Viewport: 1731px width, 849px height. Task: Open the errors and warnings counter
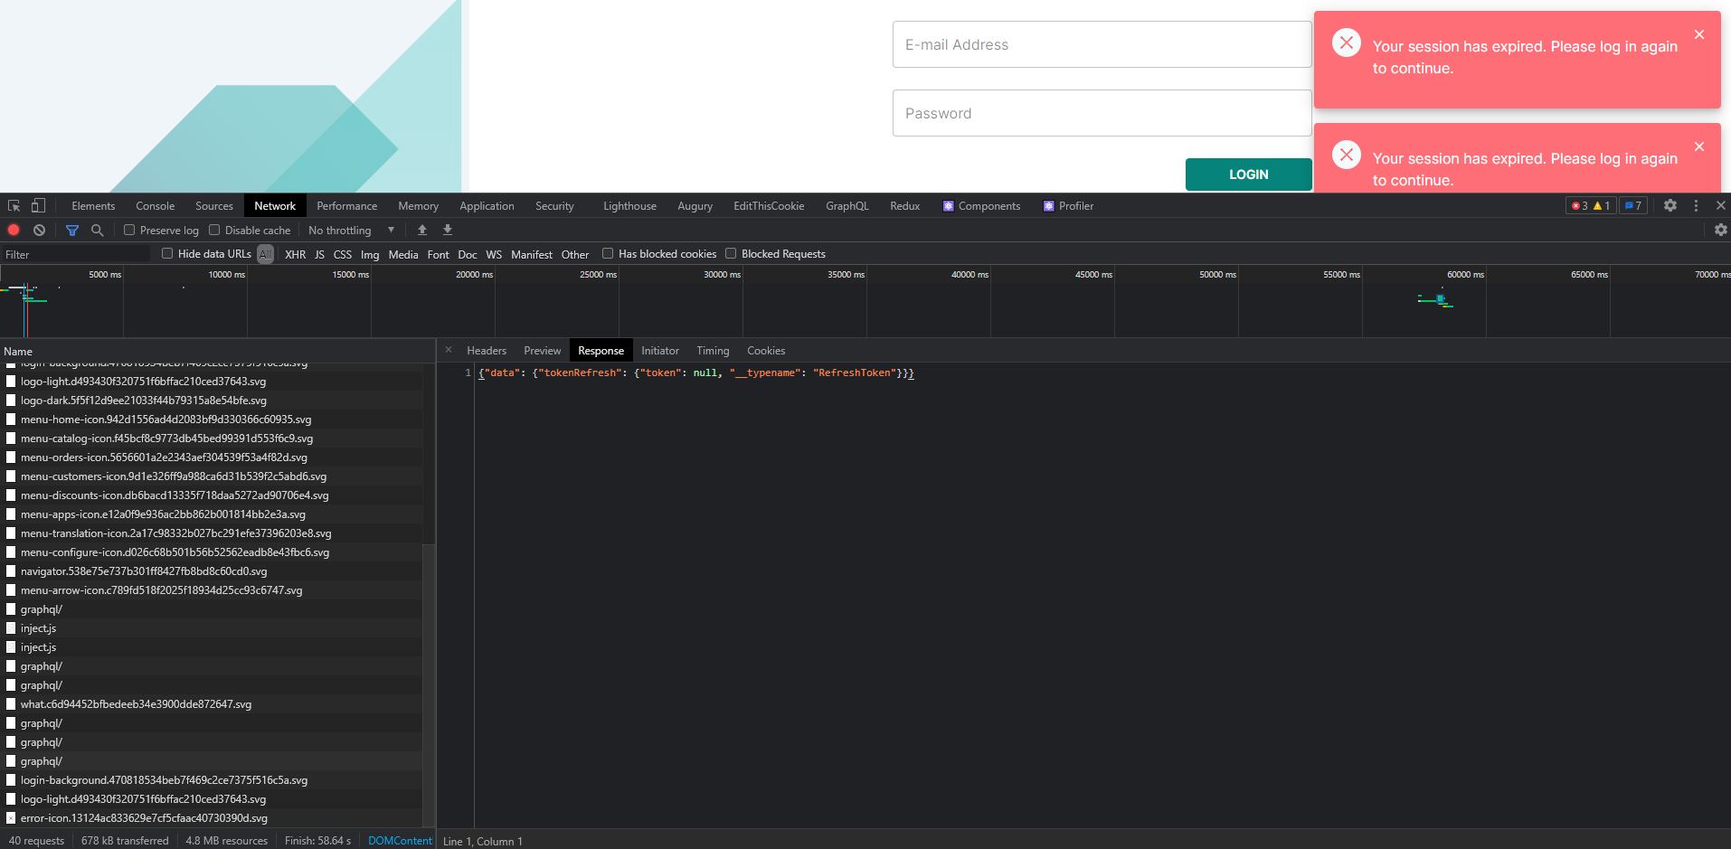[1591, 206]
